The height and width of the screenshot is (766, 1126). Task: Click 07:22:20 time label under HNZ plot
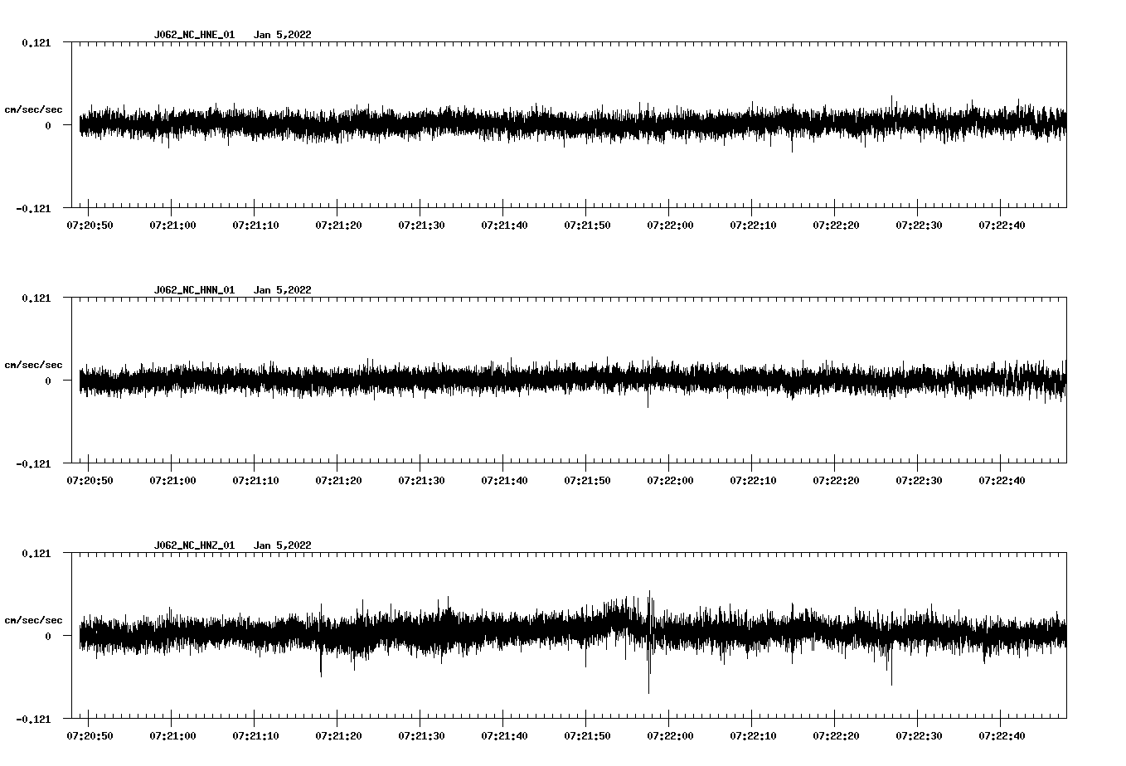point(836,735)
